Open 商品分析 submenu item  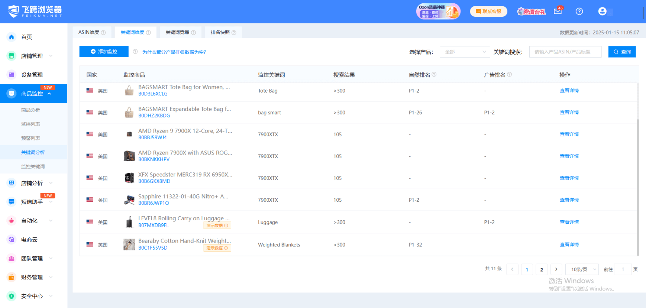(x=30, y=110)
